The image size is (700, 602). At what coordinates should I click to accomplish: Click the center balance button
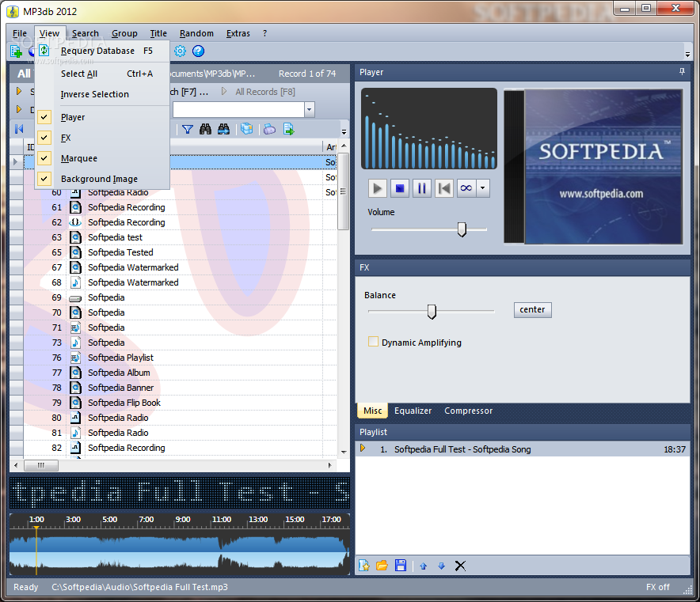(x=533, y=309)
